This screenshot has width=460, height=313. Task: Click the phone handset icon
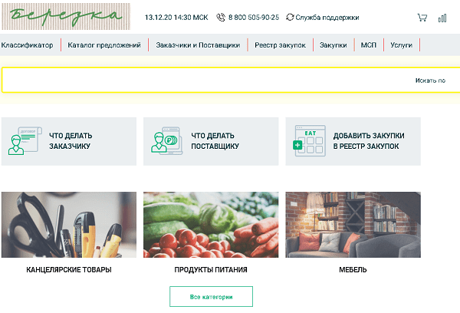point(221,18)
